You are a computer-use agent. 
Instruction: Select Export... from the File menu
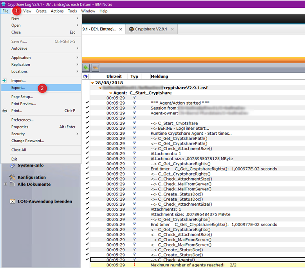pyautogui.click(x=18, y=88)
